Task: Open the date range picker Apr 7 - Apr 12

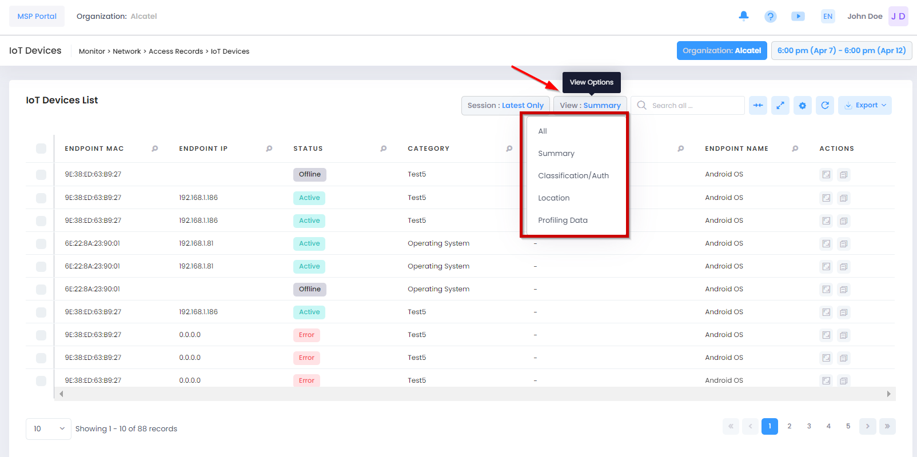Action: click(842, 50)
